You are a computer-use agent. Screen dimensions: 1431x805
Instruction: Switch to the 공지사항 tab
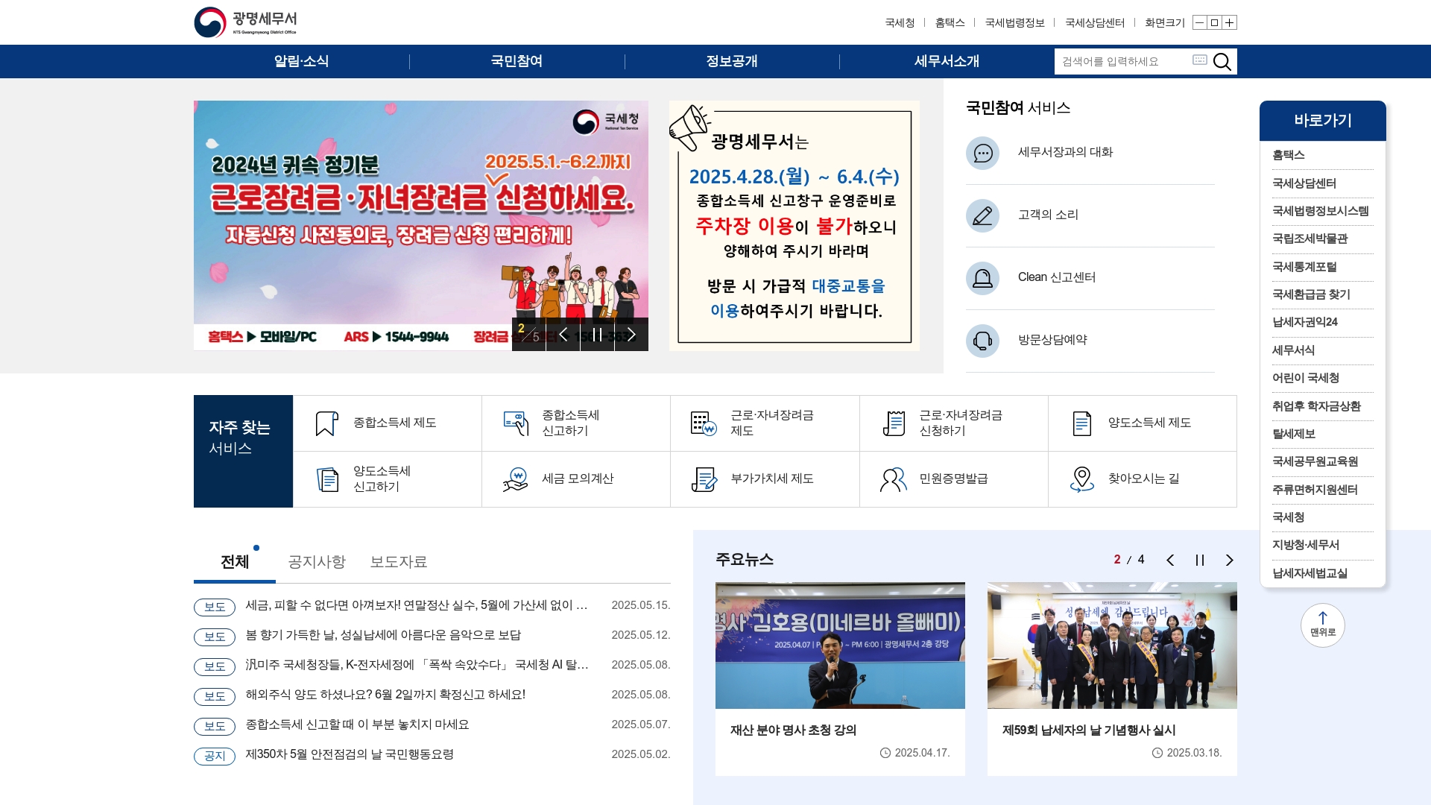point(317,562)
